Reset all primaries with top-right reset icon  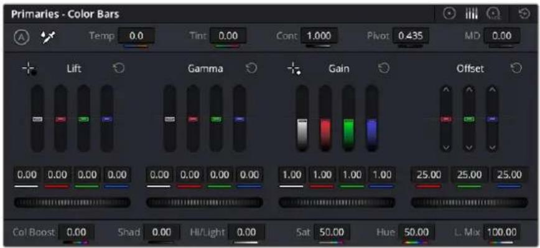point(524,14)
